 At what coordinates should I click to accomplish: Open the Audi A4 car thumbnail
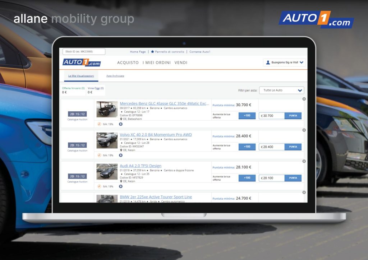(x=107, y=172)
